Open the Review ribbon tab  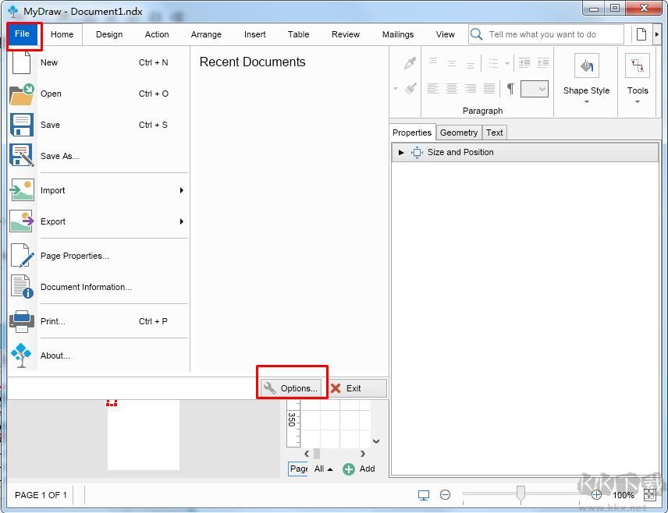pyautogui.click(x=346, y=34)
